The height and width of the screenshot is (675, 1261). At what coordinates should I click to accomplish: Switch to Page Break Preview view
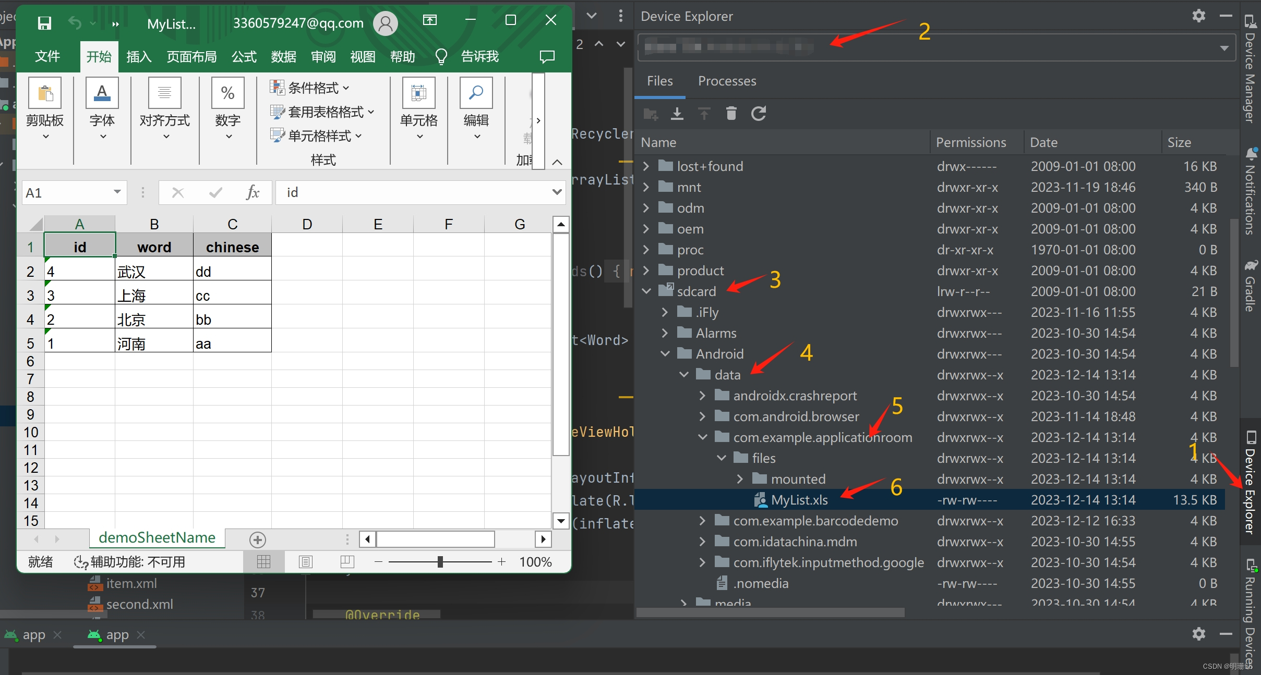tap(347, 561)
